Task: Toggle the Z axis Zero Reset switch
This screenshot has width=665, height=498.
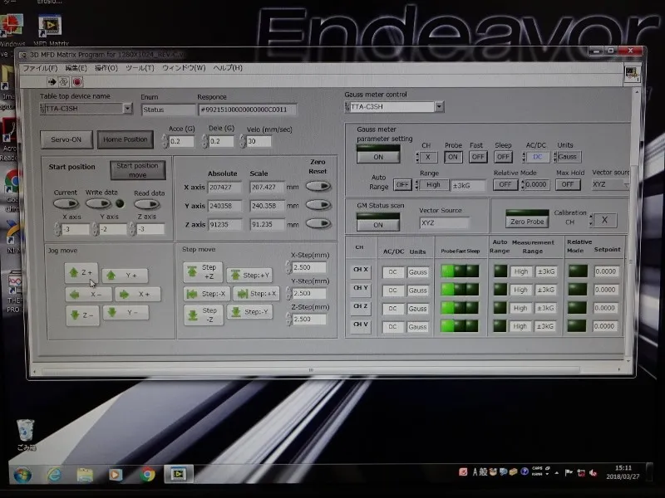Action: click(x=318, y=223)
